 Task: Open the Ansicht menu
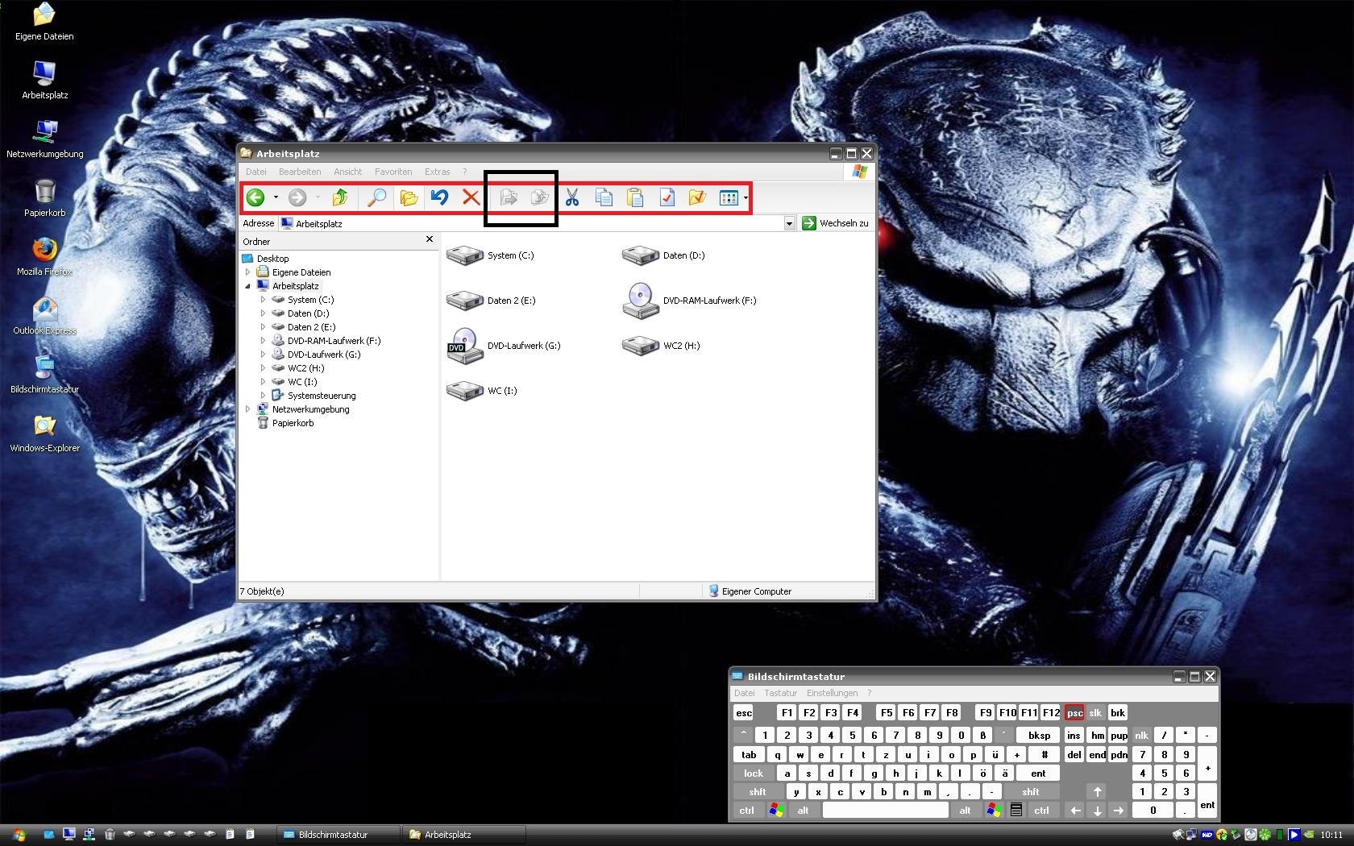347,172
